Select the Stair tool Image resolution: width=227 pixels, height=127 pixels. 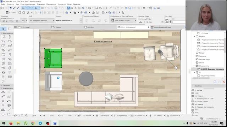(x=3, y=50)
